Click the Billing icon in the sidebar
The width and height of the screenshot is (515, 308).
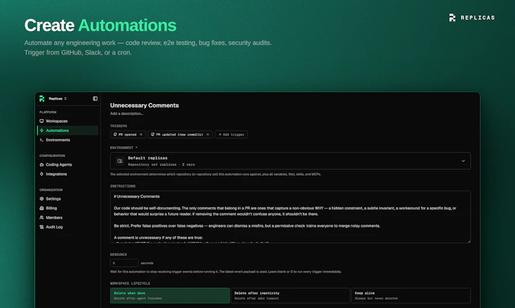tap(41, 208)
